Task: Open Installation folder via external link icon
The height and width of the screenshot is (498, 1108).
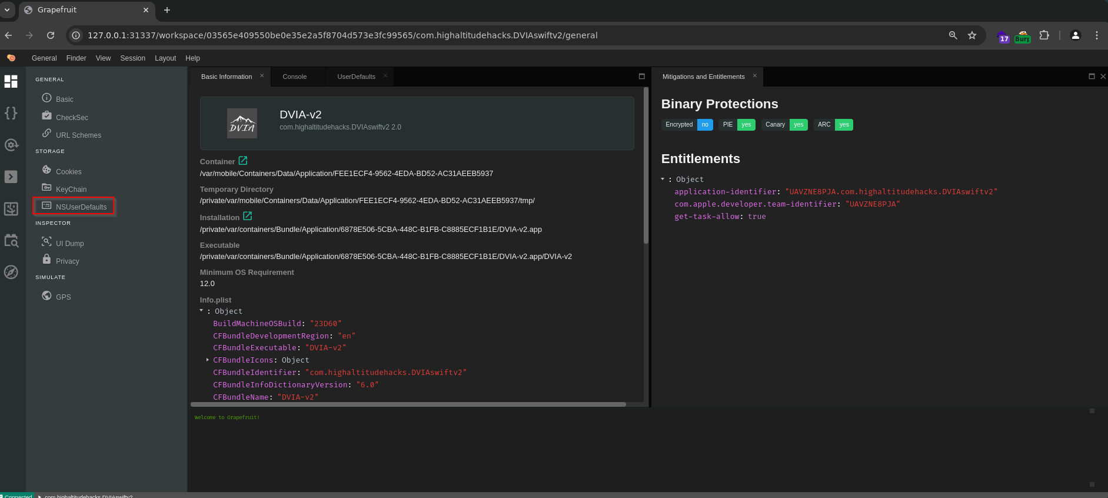Action: pyautogui.click(x=248, y=216)
